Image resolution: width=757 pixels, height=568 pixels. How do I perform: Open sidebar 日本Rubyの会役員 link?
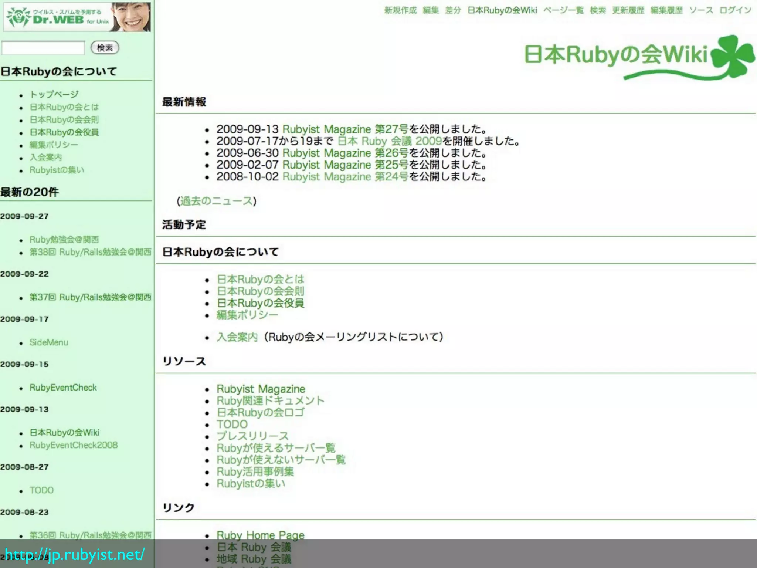pyautogui.click(x=64, y=132)
